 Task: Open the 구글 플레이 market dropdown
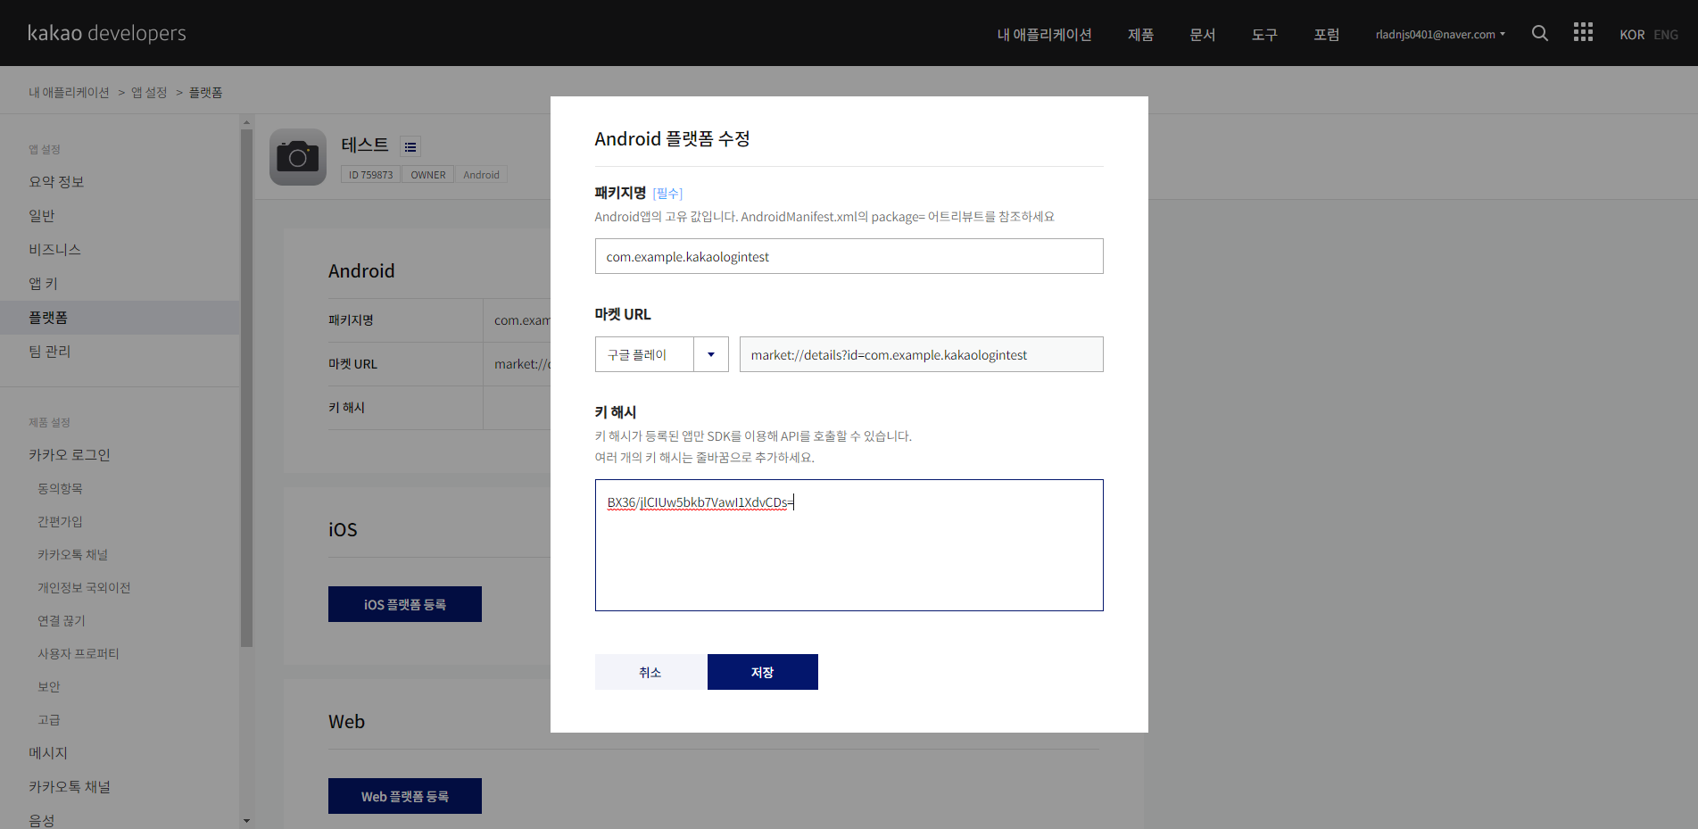(661, 354)
